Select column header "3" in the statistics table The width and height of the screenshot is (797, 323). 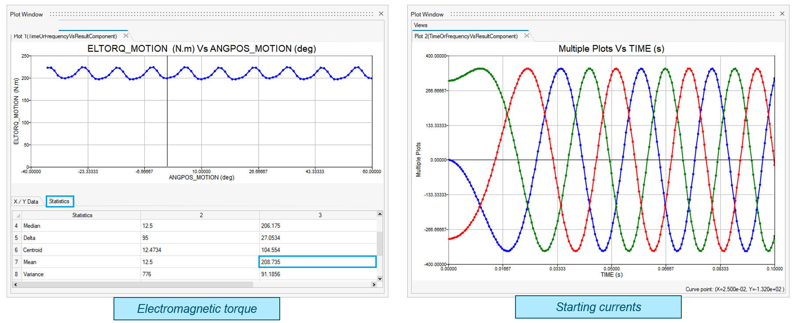318,215
